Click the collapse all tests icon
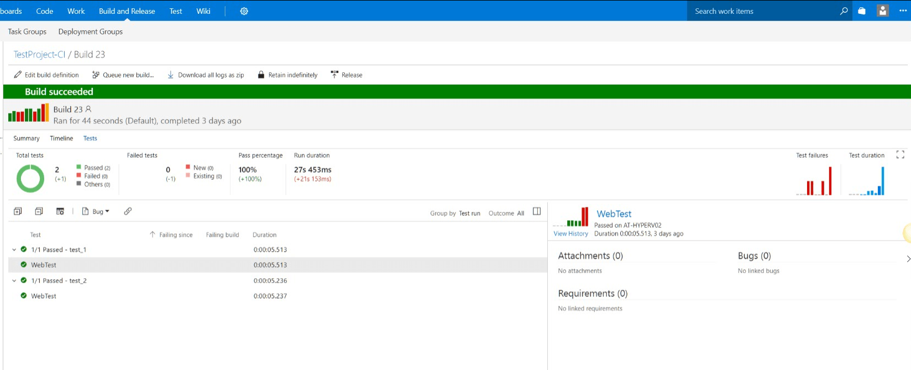 (x=39, y=211)
